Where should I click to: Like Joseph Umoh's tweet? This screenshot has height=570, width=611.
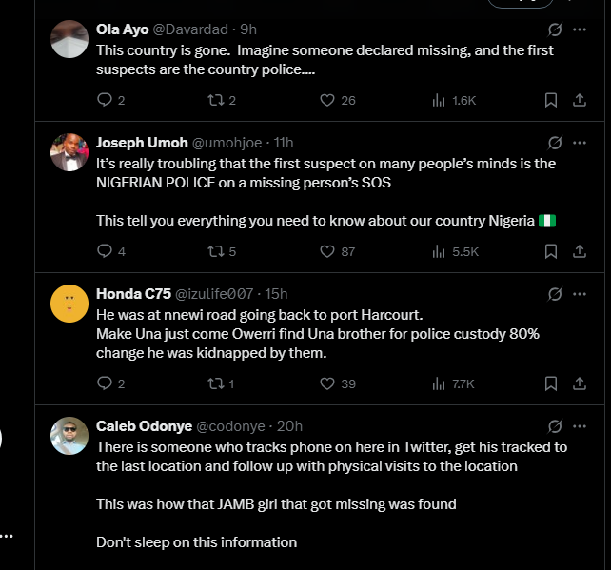tap(327, 252)
